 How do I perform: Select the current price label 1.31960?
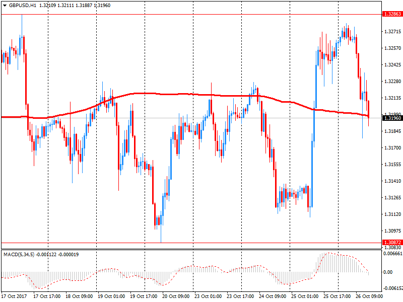(x=392, y=118)
